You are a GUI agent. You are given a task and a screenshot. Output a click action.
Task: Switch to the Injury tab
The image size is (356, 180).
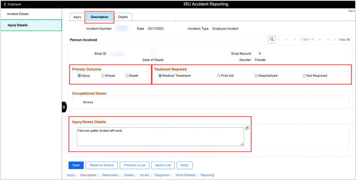click(77, 17)
